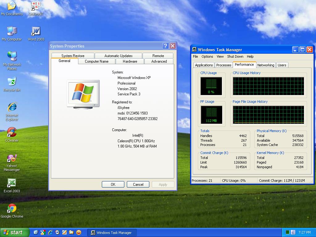Select the General tab in System Properties
The width and height of the screenshot is (316, 237).
click(x=64, y=61)
